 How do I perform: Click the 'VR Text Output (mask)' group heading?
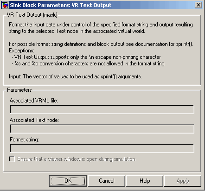tap(32, 15)
